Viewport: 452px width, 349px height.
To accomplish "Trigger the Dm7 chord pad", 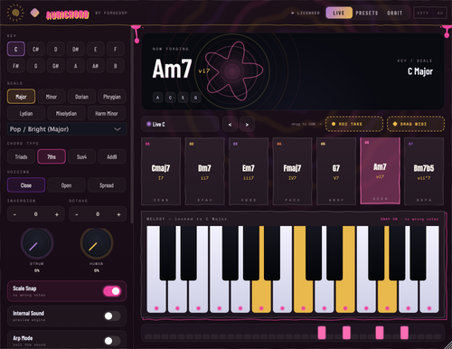I will (x=204, y=172).
